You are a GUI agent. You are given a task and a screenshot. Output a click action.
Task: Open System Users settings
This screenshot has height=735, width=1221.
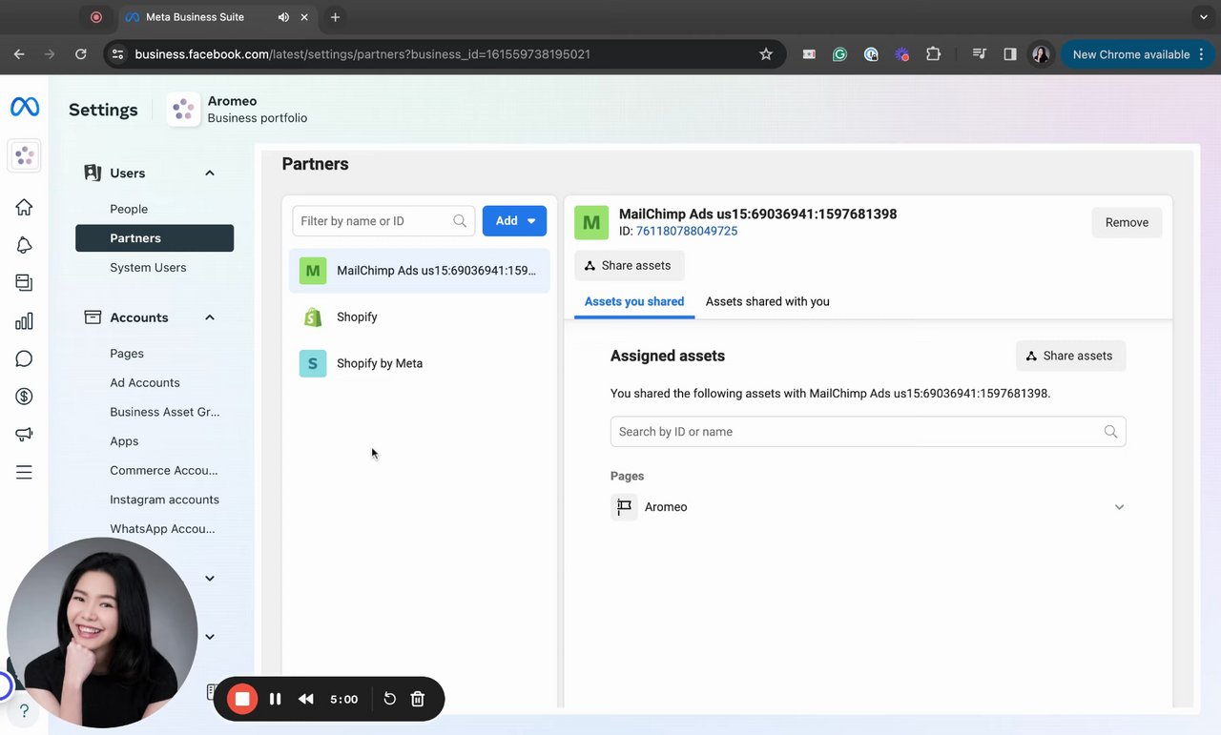pyautogui.click(x=148, y=268)
